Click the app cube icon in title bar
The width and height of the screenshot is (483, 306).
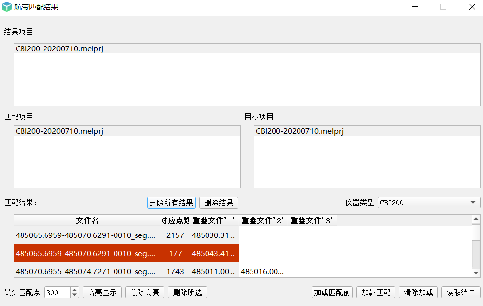[x=6, y=7]
